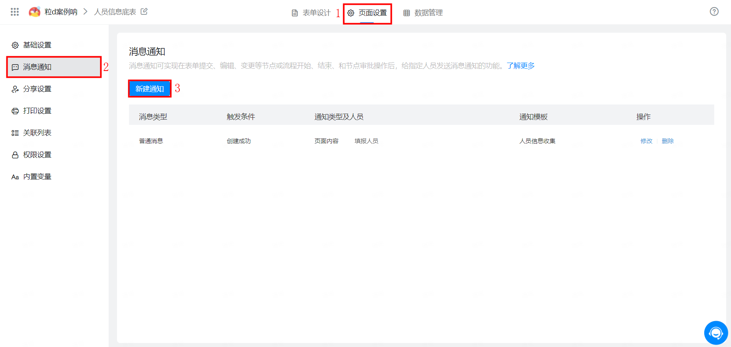
Task: Click the 内置变量 Aa icon in sidebar
Action: [x=15, y=177]
